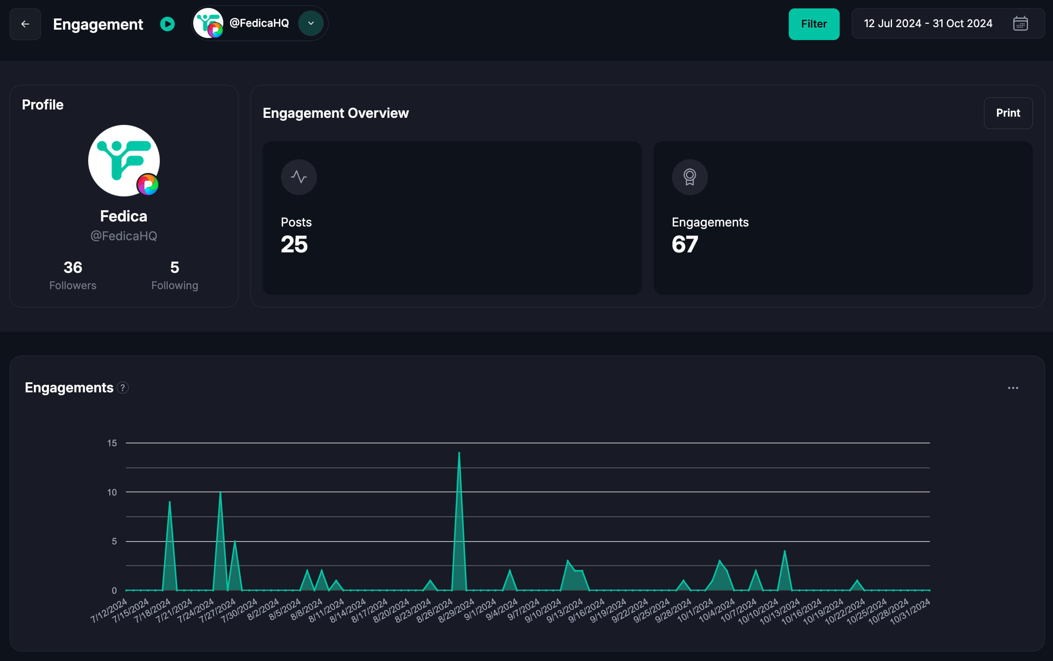The width and height of the screenshot is (1053, 661).
Task: Click the Posts 25 overview card
Action: pyautogui.click(x=452, y=218)
